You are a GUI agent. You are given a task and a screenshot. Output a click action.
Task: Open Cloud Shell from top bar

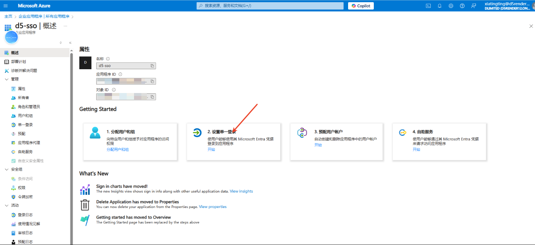click(428, 6)
